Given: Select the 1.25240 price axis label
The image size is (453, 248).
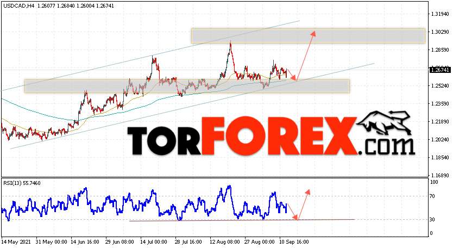Looking at the screenshot, I should pyautogui.click(x=440, y=85).
